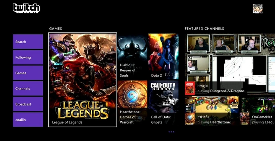Viewport: 275px width, 141px height.
Task: Select Diablo III: Reaper of Souls tile
Action: [x=132, y=56]
